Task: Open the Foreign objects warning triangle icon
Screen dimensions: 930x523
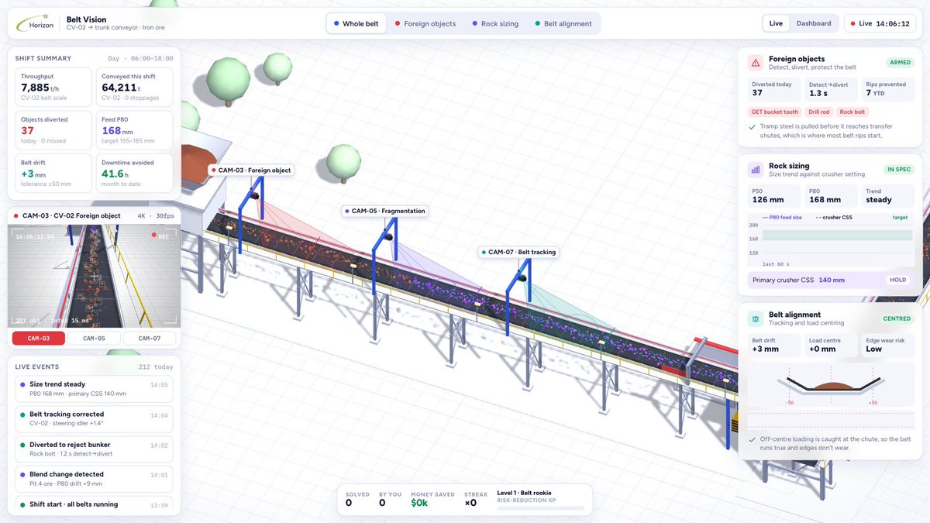Action: tap(755, 63)
